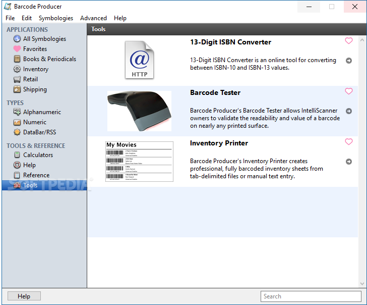This screenshot has width=367, height=305.
Task: Click the Retail cash register icon
Action: point(17,79)
